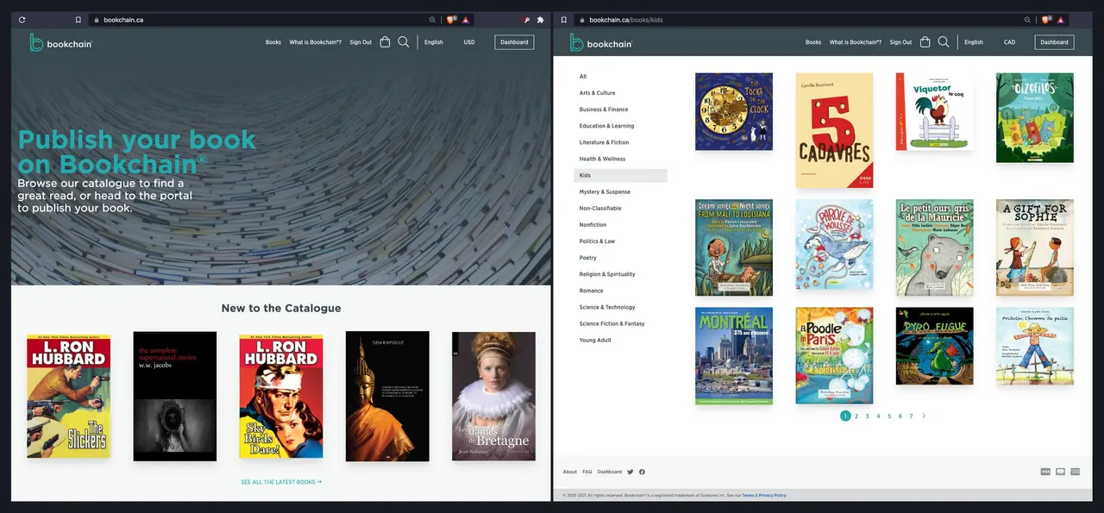Open Les dames de Bretagne book cover
The image size is (1104, 513).
click(x=493, y=396)
